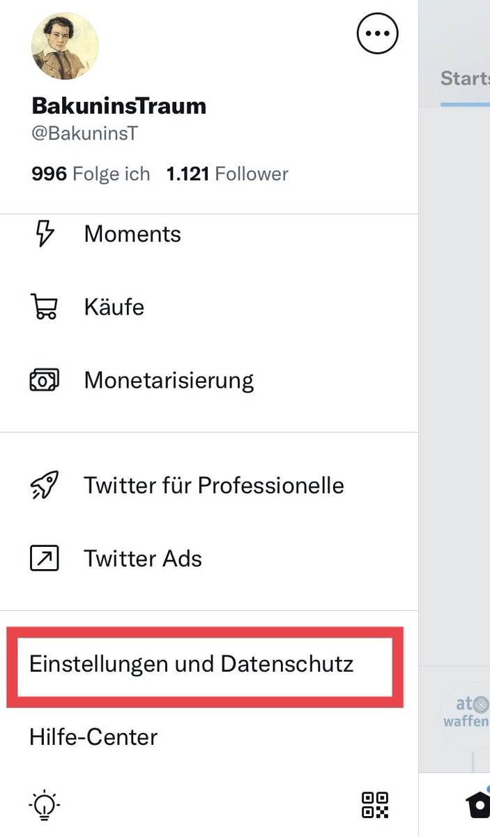This screenshot has height=837, width=490.
Task: Open Einstellungen und Datenschutz
Action: pyautogui.click(x=192, y=663)
